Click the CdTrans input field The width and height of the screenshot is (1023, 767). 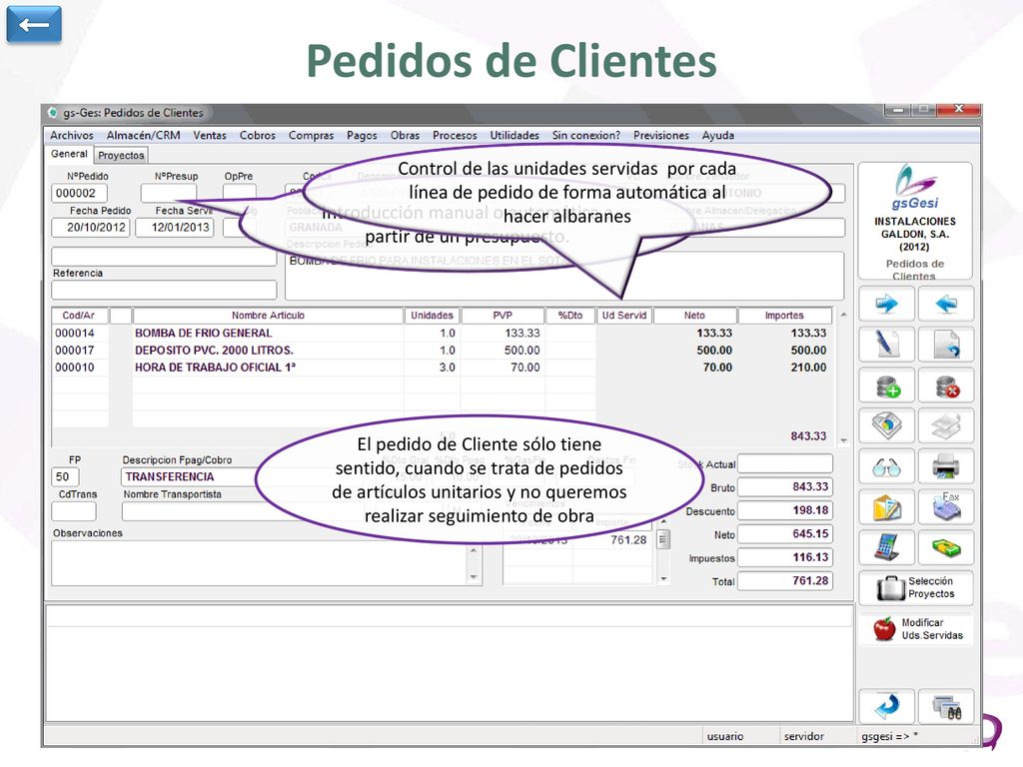click(74, 511)
